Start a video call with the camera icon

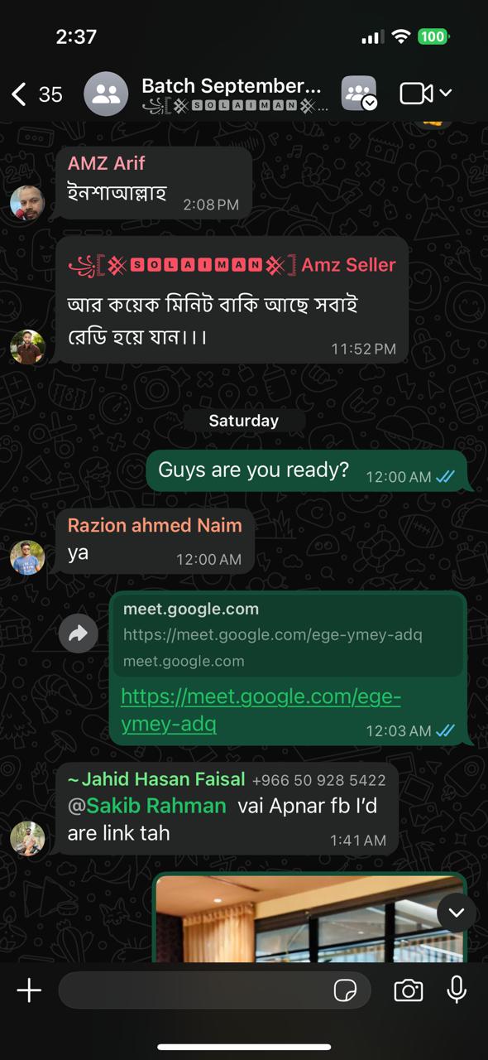(x=416, y=94)
